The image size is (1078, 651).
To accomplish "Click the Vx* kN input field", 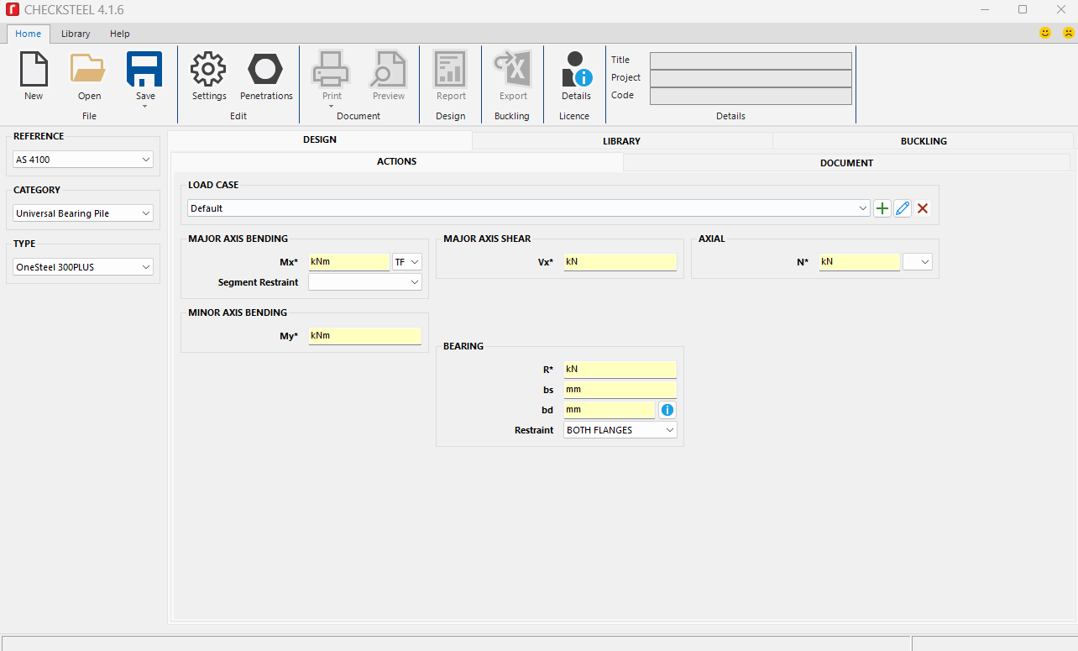I will pyautogui.click(x=620, y=262).
